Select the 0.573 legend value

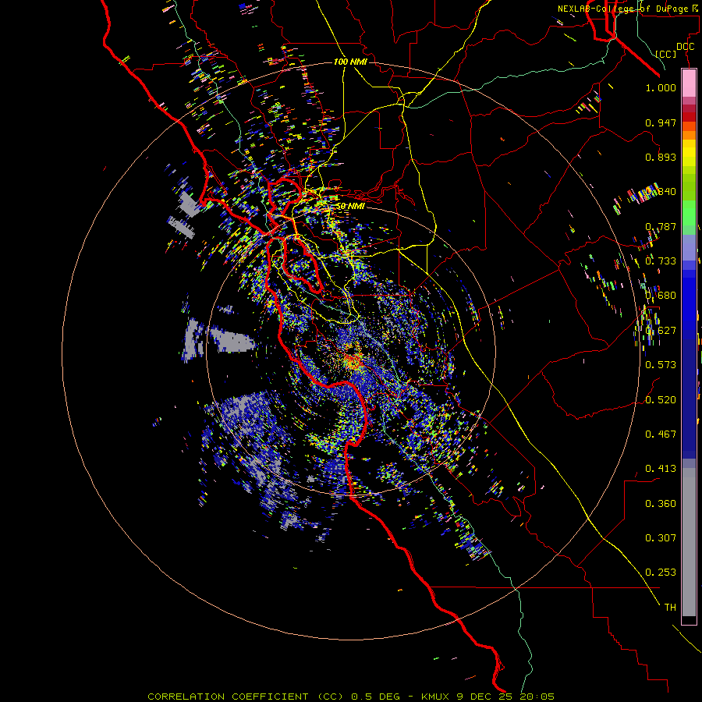tap(661, 365)
